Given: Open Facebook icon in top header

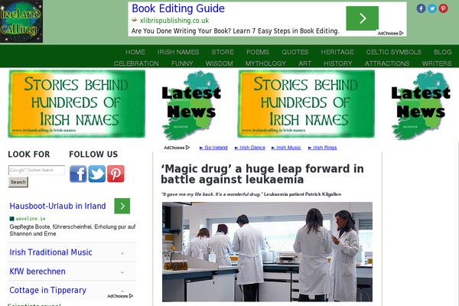Looking at the screenshot, I should point(421,8).
